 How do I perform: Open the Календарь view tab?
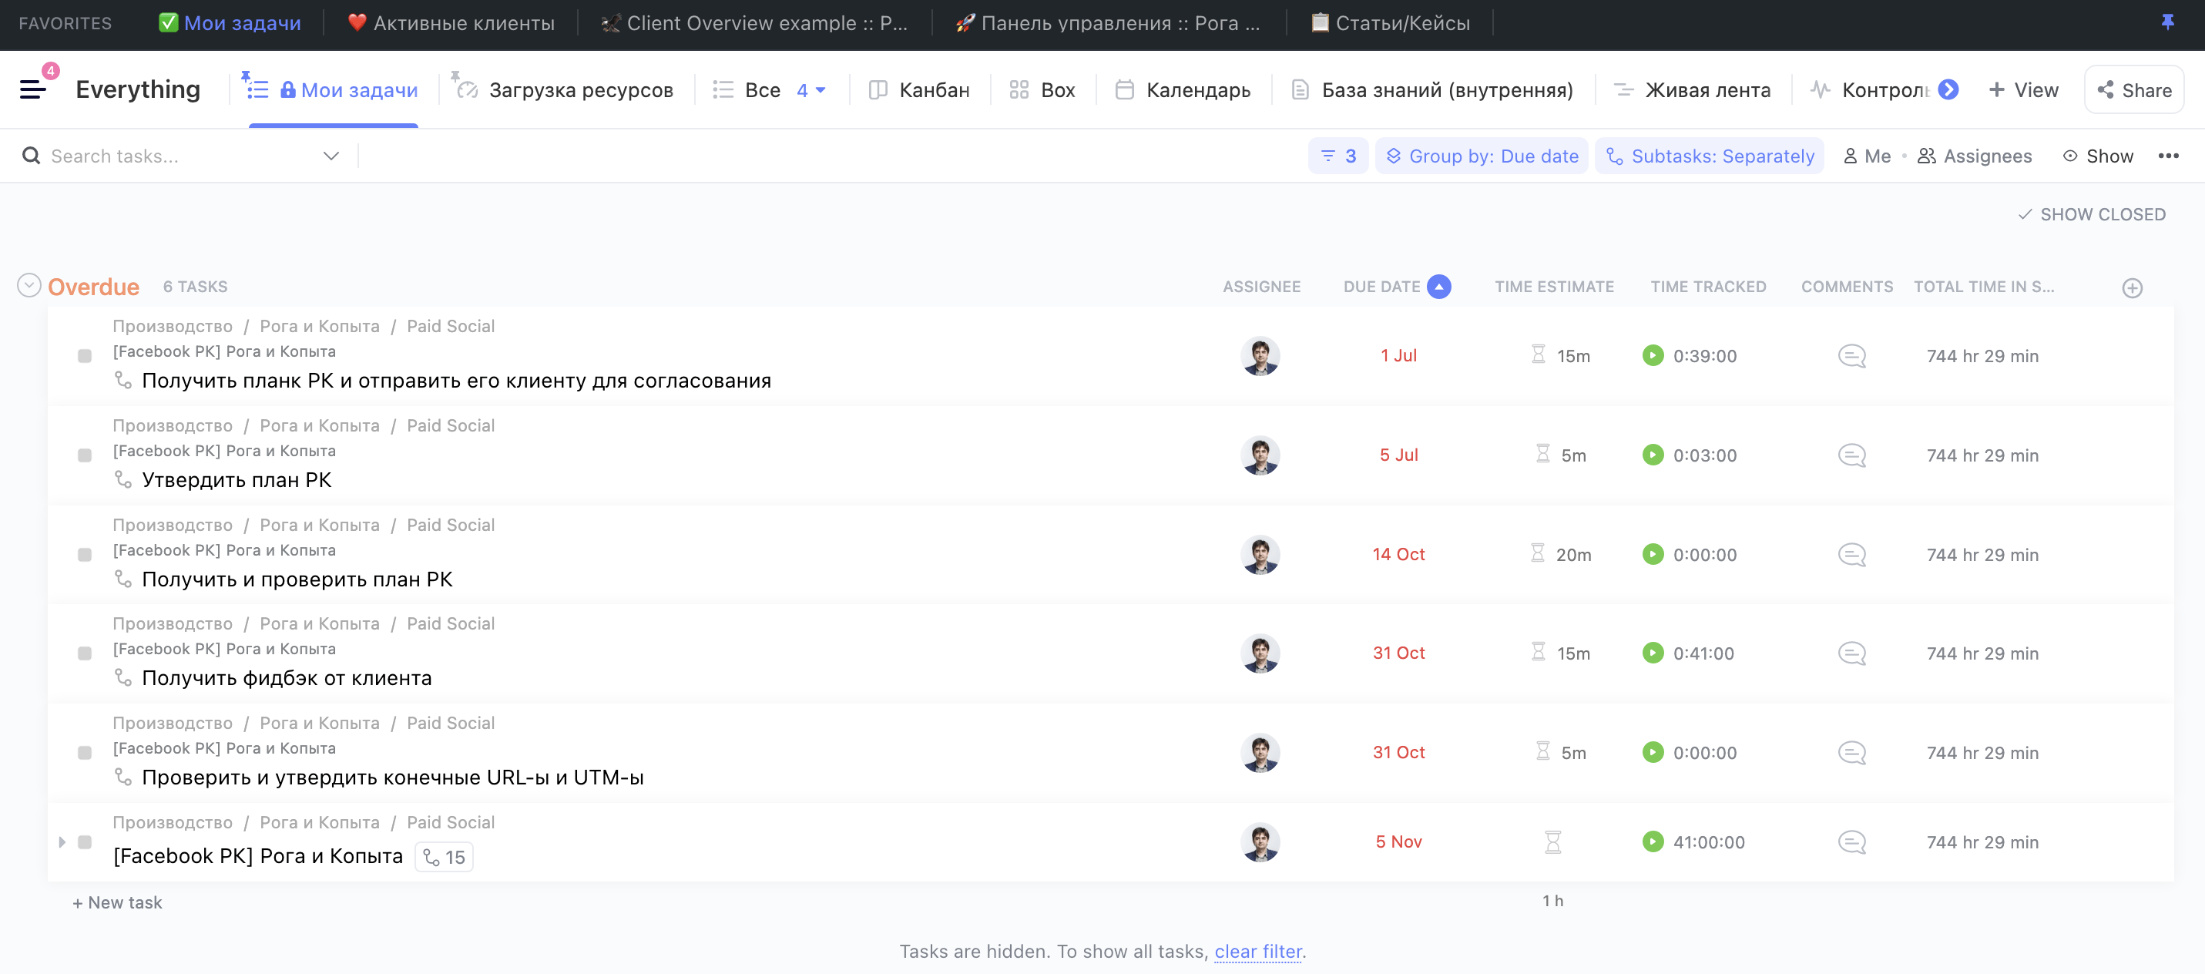coord(1183,90)
